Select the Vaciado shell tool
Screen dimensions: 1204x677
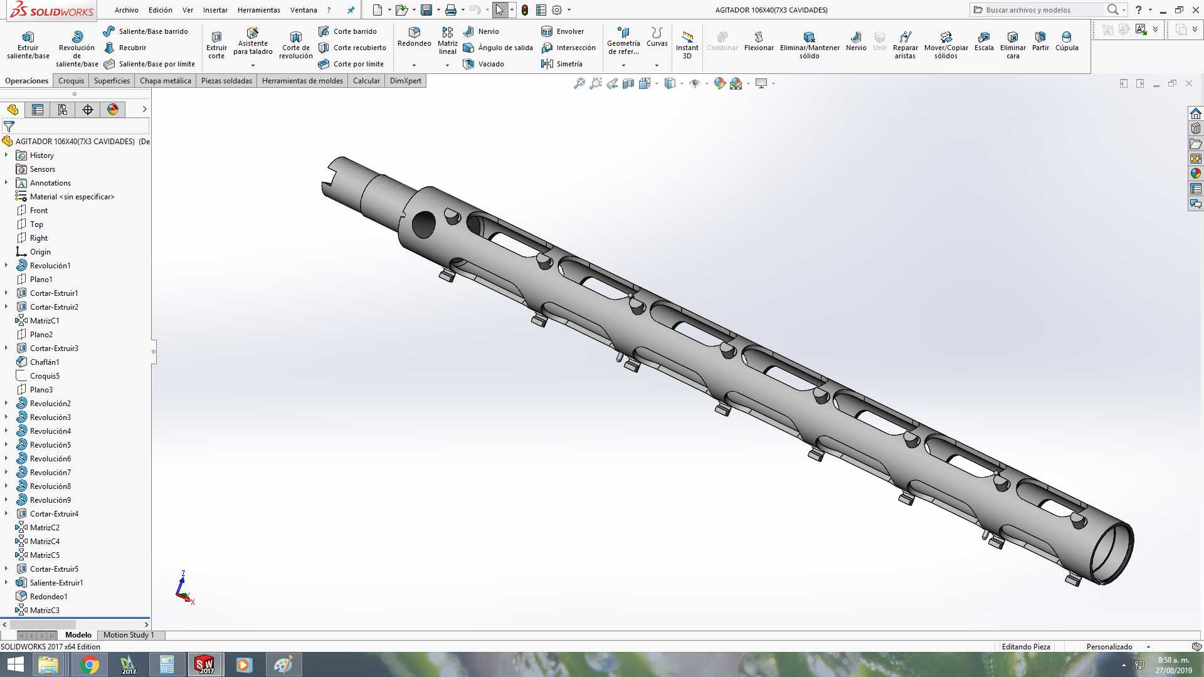coord(483,64)
